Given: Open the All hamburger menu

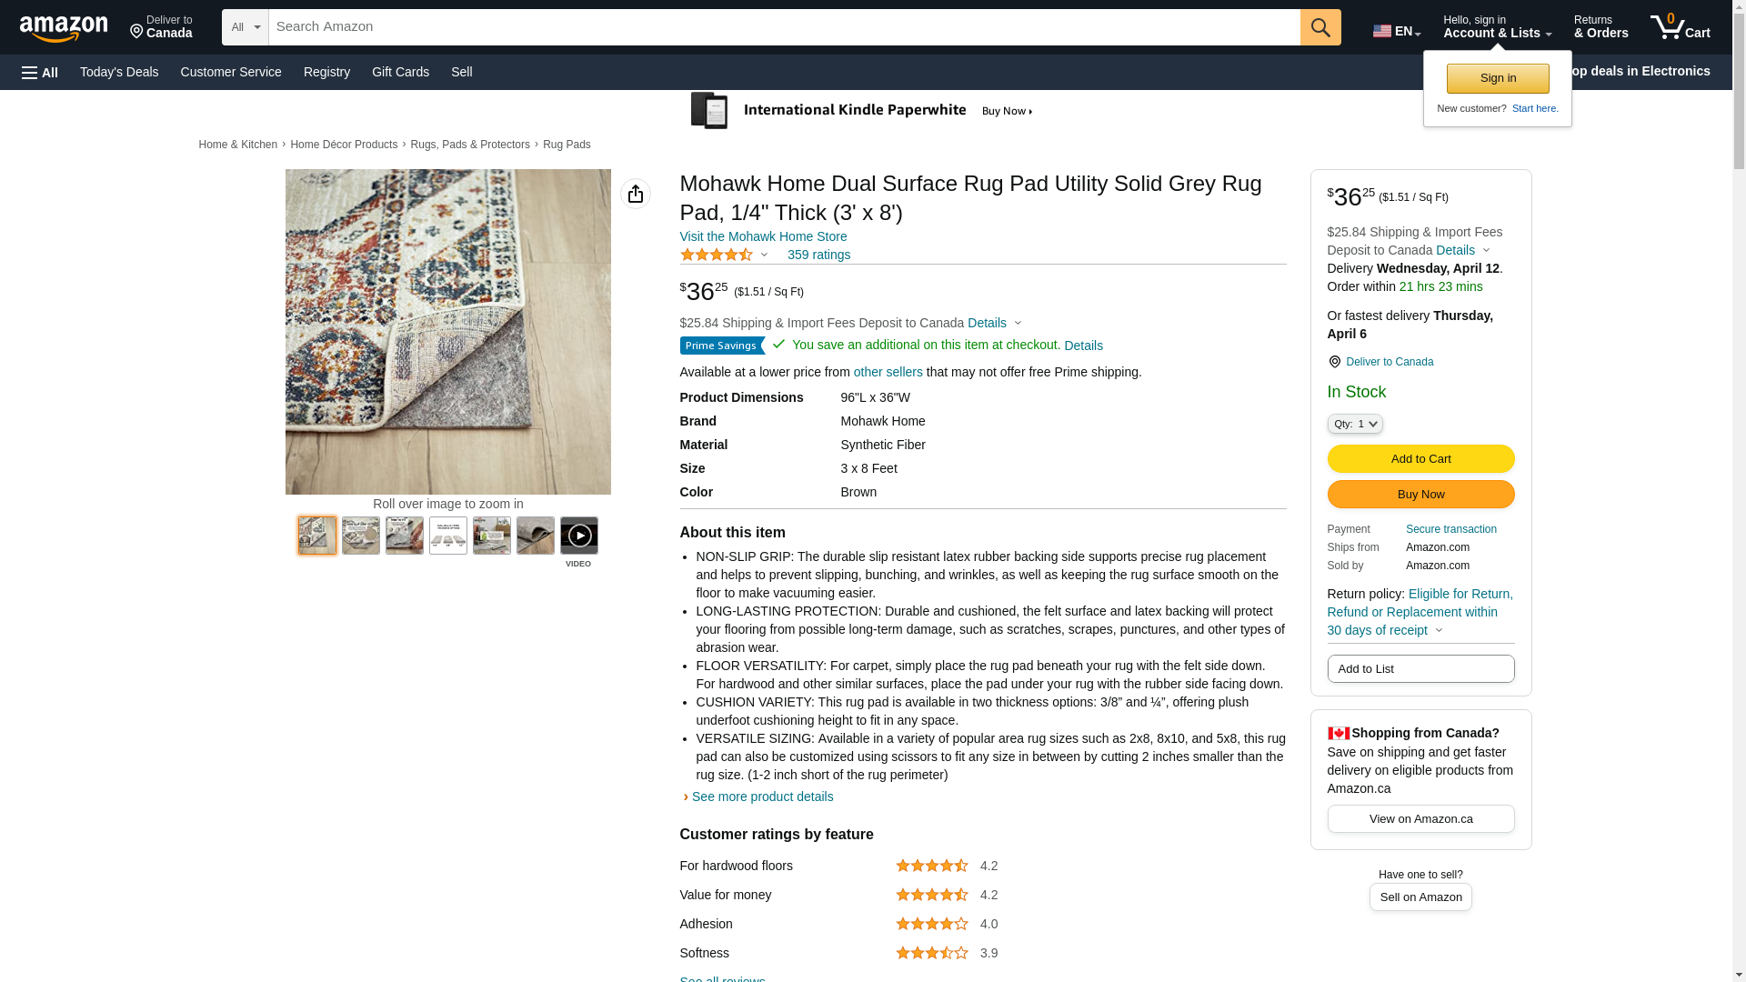Looking at the screenshot, I should pyautogui.click(x=40, y=72).
